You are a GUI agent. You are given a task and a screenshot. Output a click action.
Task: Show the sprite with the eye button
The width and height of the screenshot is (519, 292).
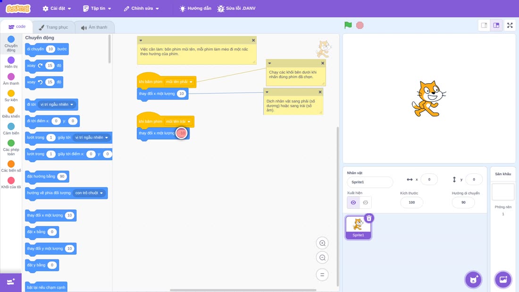[353, 203]
